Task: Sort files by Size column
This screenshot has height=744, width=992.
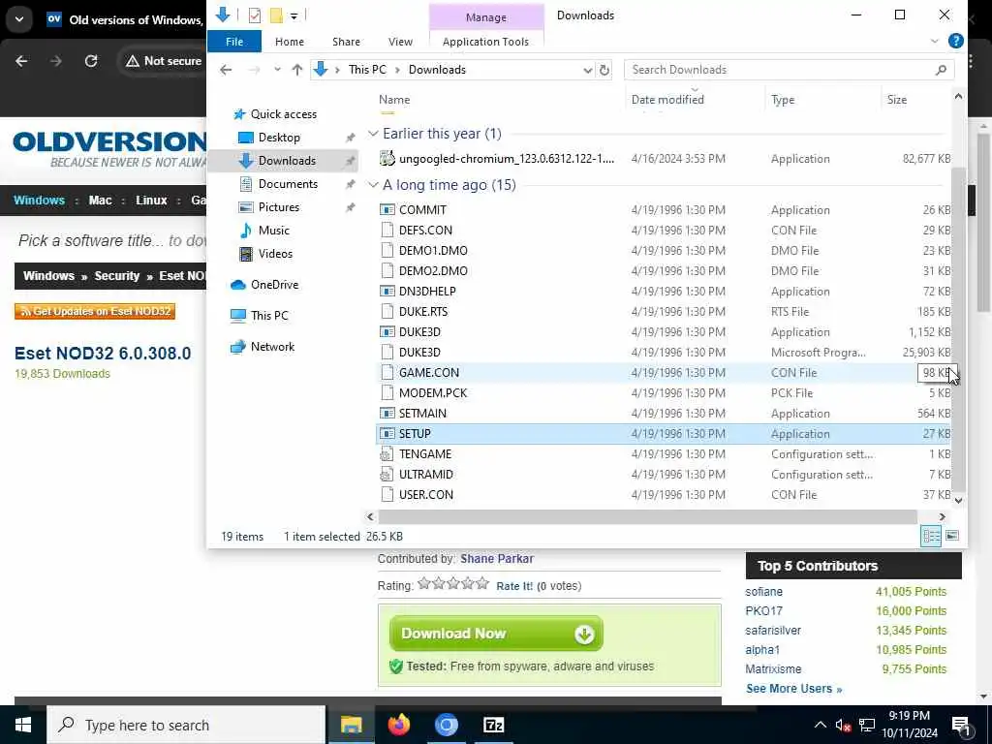Action: pos(896,100)
